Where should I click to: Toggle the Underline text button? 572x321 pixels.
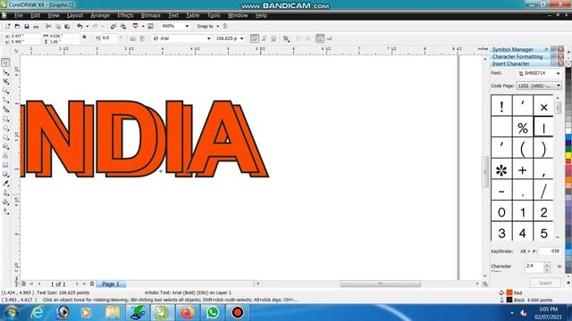(x=273, y=38)
